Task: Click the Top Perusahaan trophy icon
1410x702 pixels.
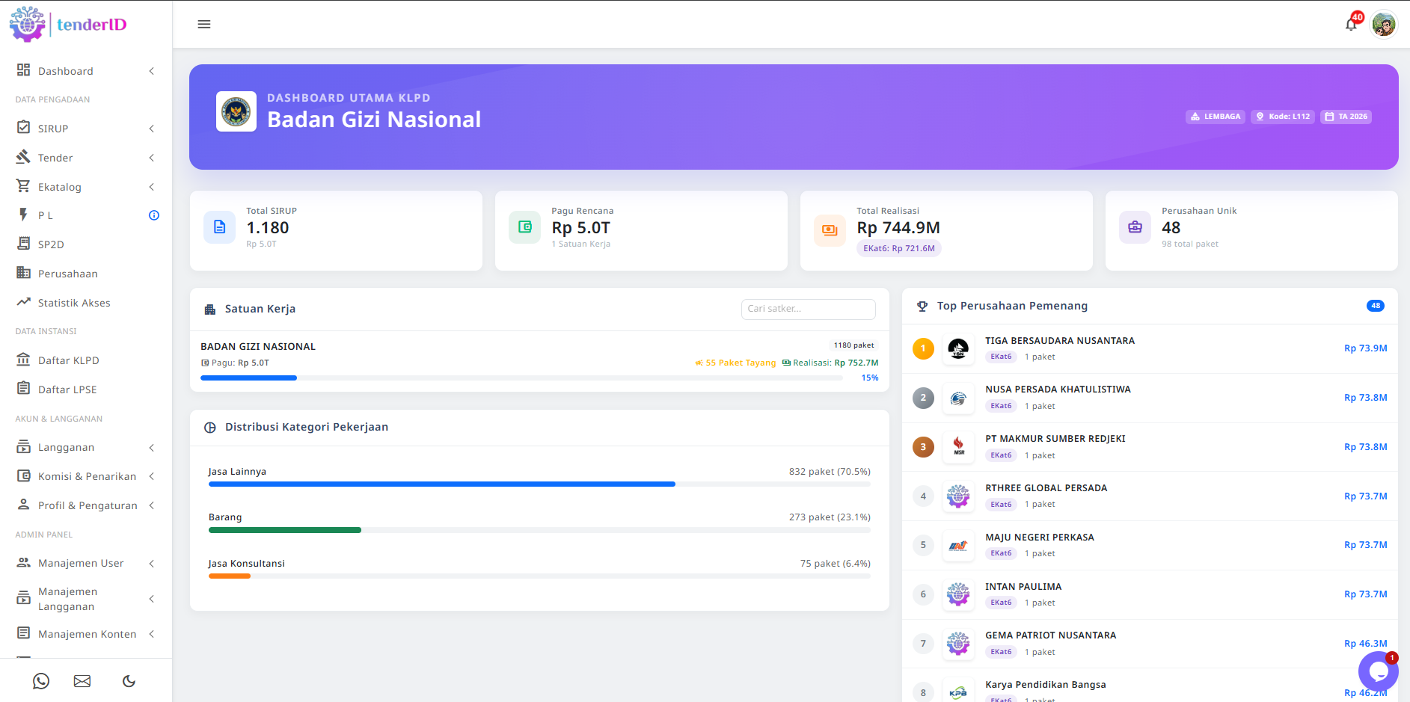Action: 922,306
